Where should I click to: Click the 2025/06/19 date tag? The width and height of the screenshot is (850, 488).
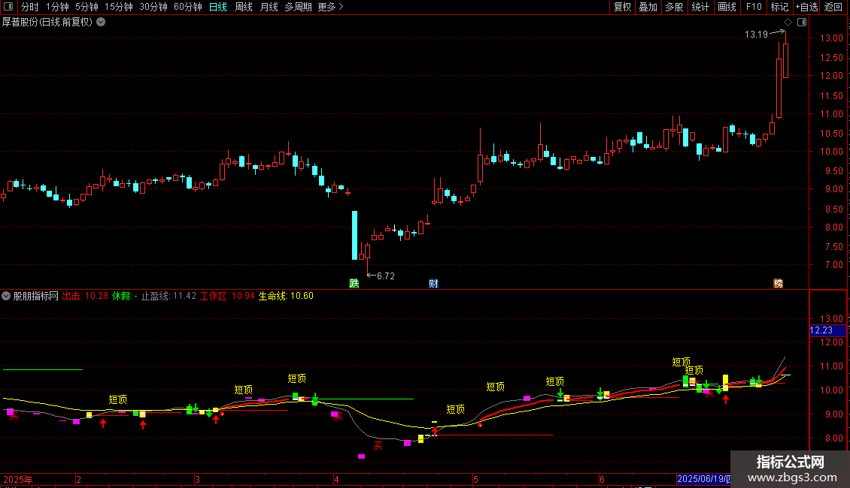pyautogui.click(x=703, y=479)
